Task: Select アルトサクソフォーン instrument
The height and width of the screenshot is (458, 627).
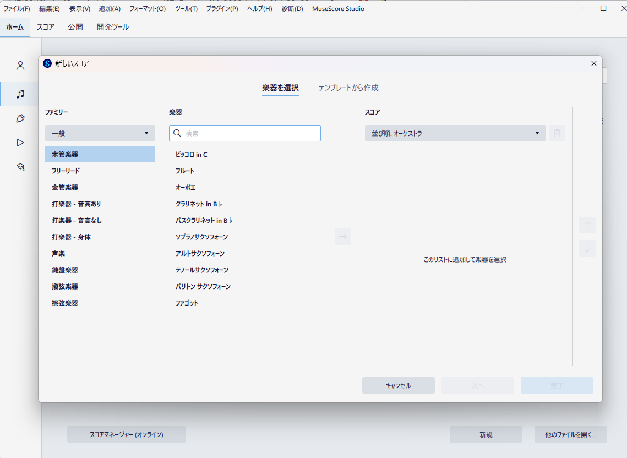Action: [x=200, y=254]
